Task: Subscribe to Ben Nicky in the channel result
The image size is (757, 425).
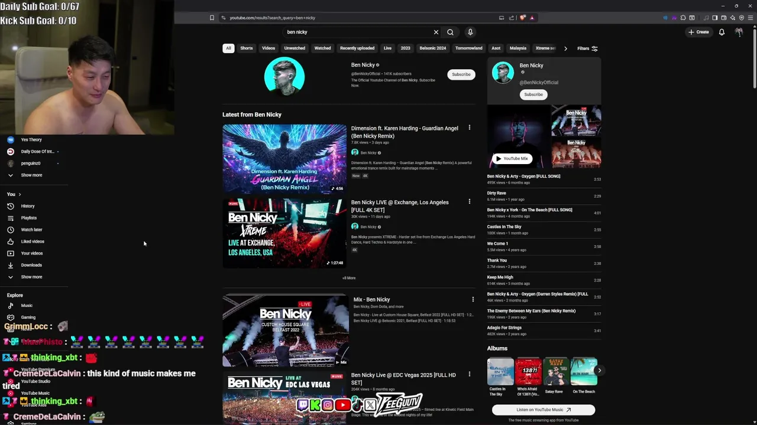Action: 461,74
